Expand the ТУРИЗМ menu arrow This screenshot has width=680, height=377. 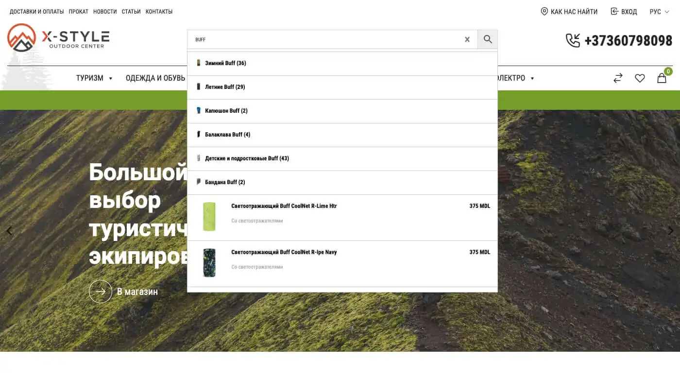[111, 78]
